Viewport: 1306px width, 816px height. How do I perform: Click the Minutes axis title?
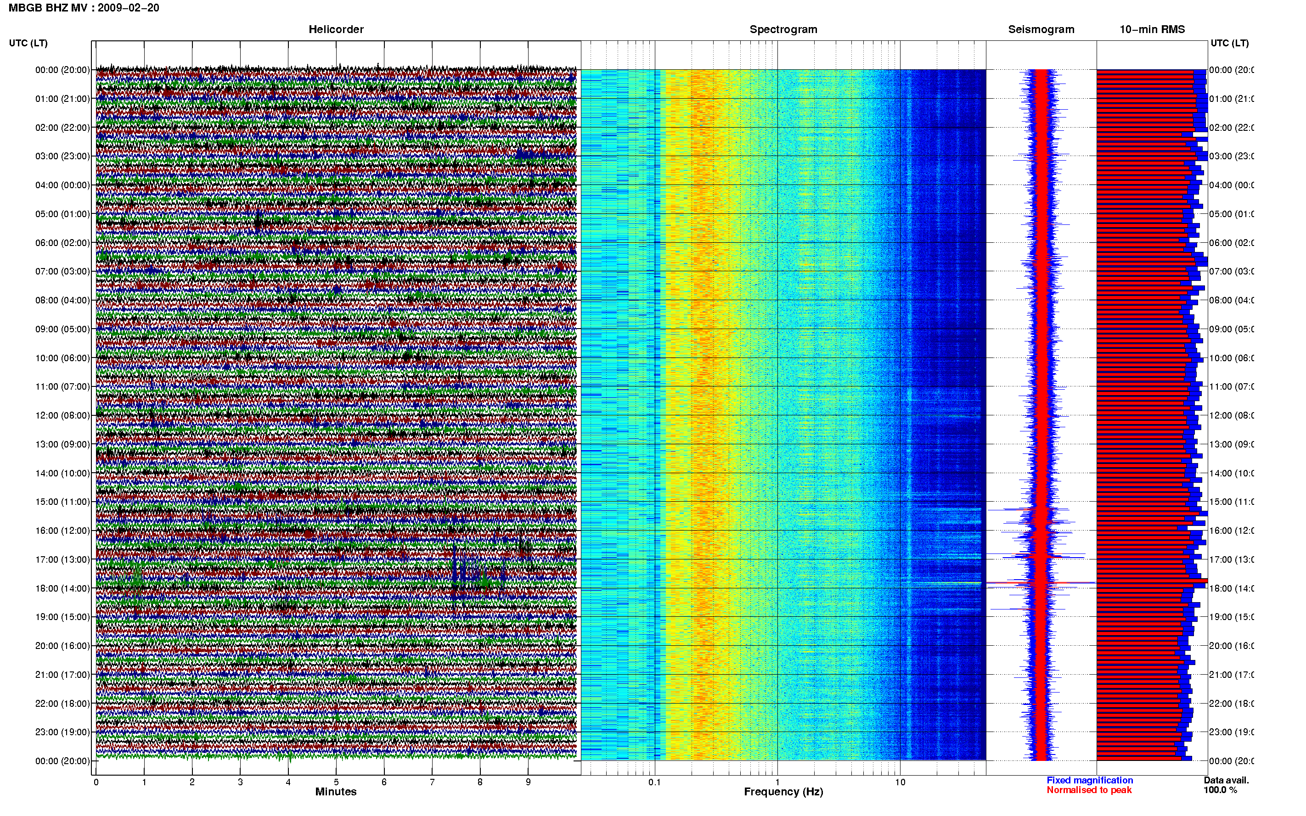pos(336,792)
